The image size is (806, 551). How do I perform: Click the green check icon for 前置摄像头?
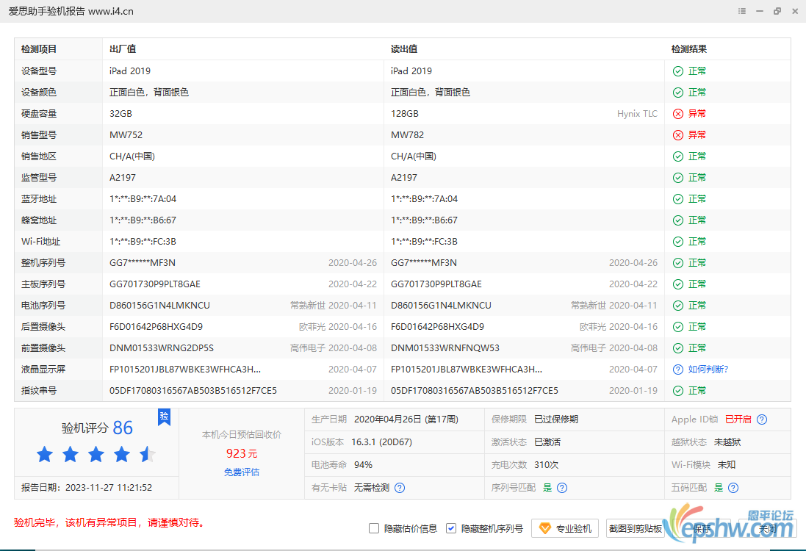tap(678, 348)
